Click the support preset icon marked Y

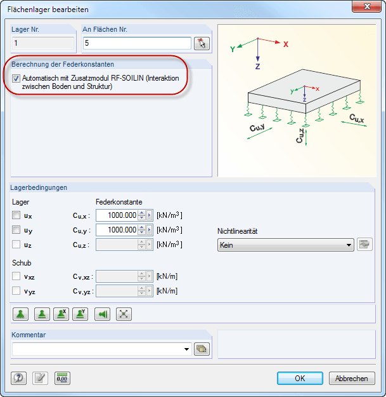pyautogui.click(x=80, y=314)
